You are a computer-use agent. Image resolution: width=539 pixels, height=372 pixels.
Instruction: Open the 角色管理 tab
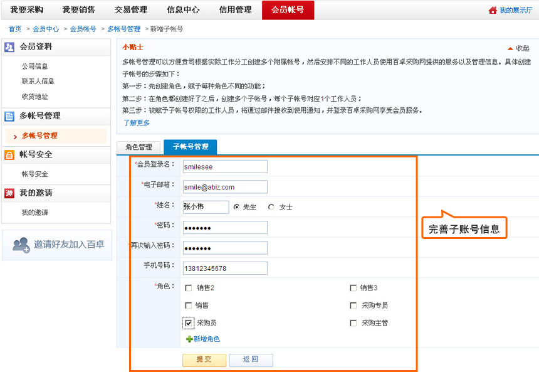point(139,147)
